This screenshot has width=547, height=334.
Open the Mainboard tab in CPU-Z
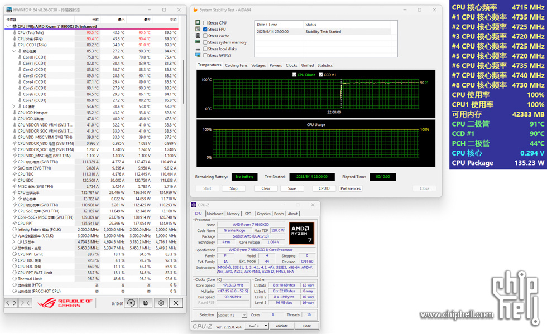pos(215,214)
